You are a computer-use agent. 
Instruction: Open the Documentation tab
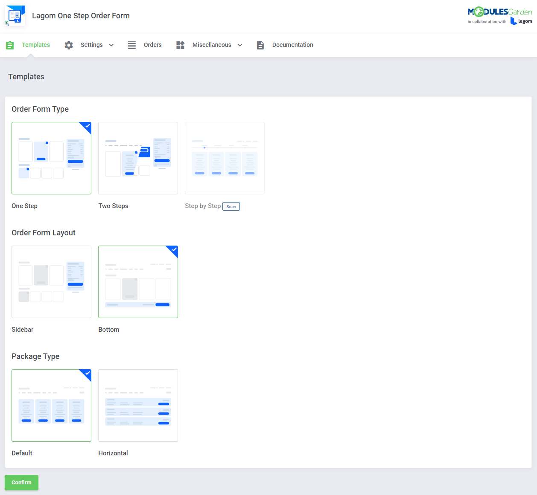point(292,45)
